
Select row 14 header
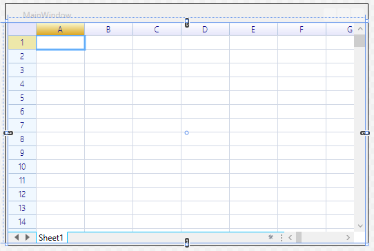(22, 222)
